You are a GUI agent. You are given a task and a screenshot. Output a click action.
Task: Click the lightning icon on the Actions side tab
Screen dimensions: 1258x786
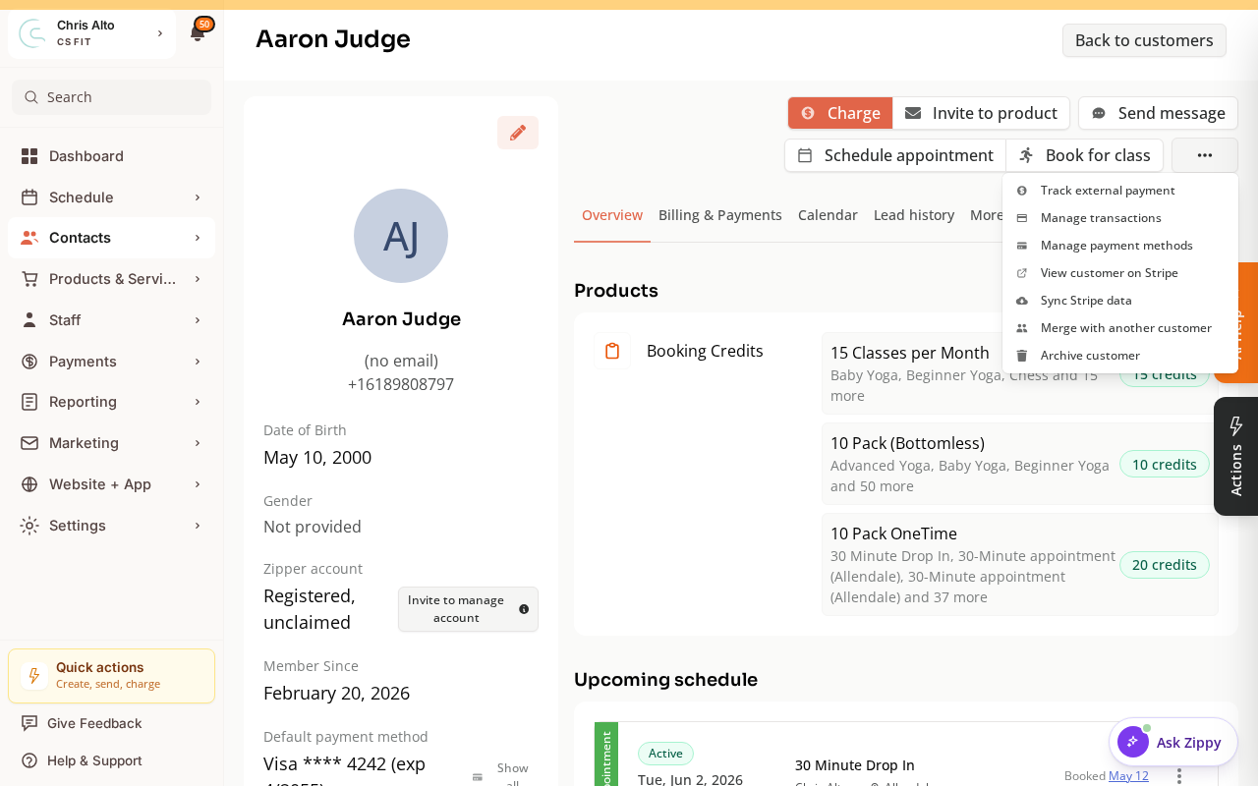1236,425
